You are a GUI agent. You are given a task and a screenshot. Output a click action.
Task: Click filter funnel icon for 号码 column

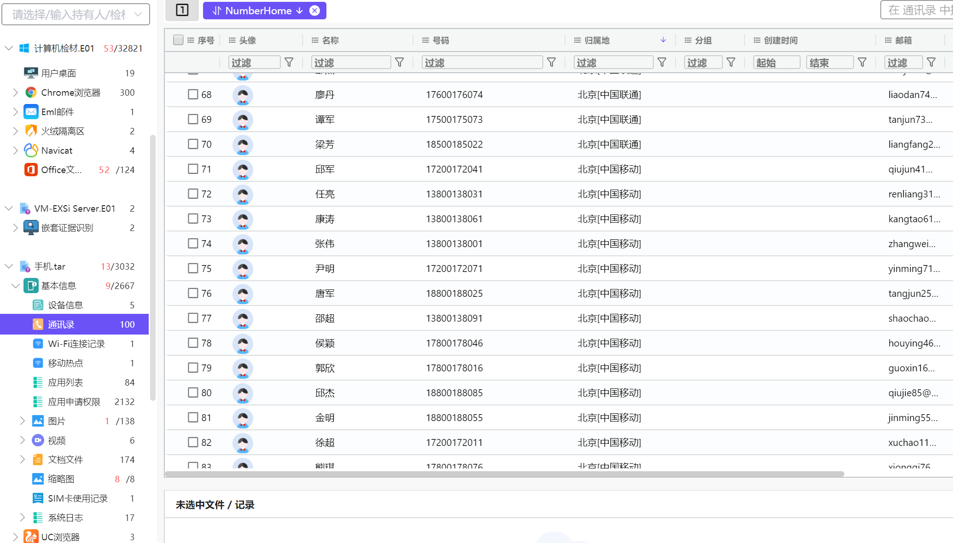[552, 62]
